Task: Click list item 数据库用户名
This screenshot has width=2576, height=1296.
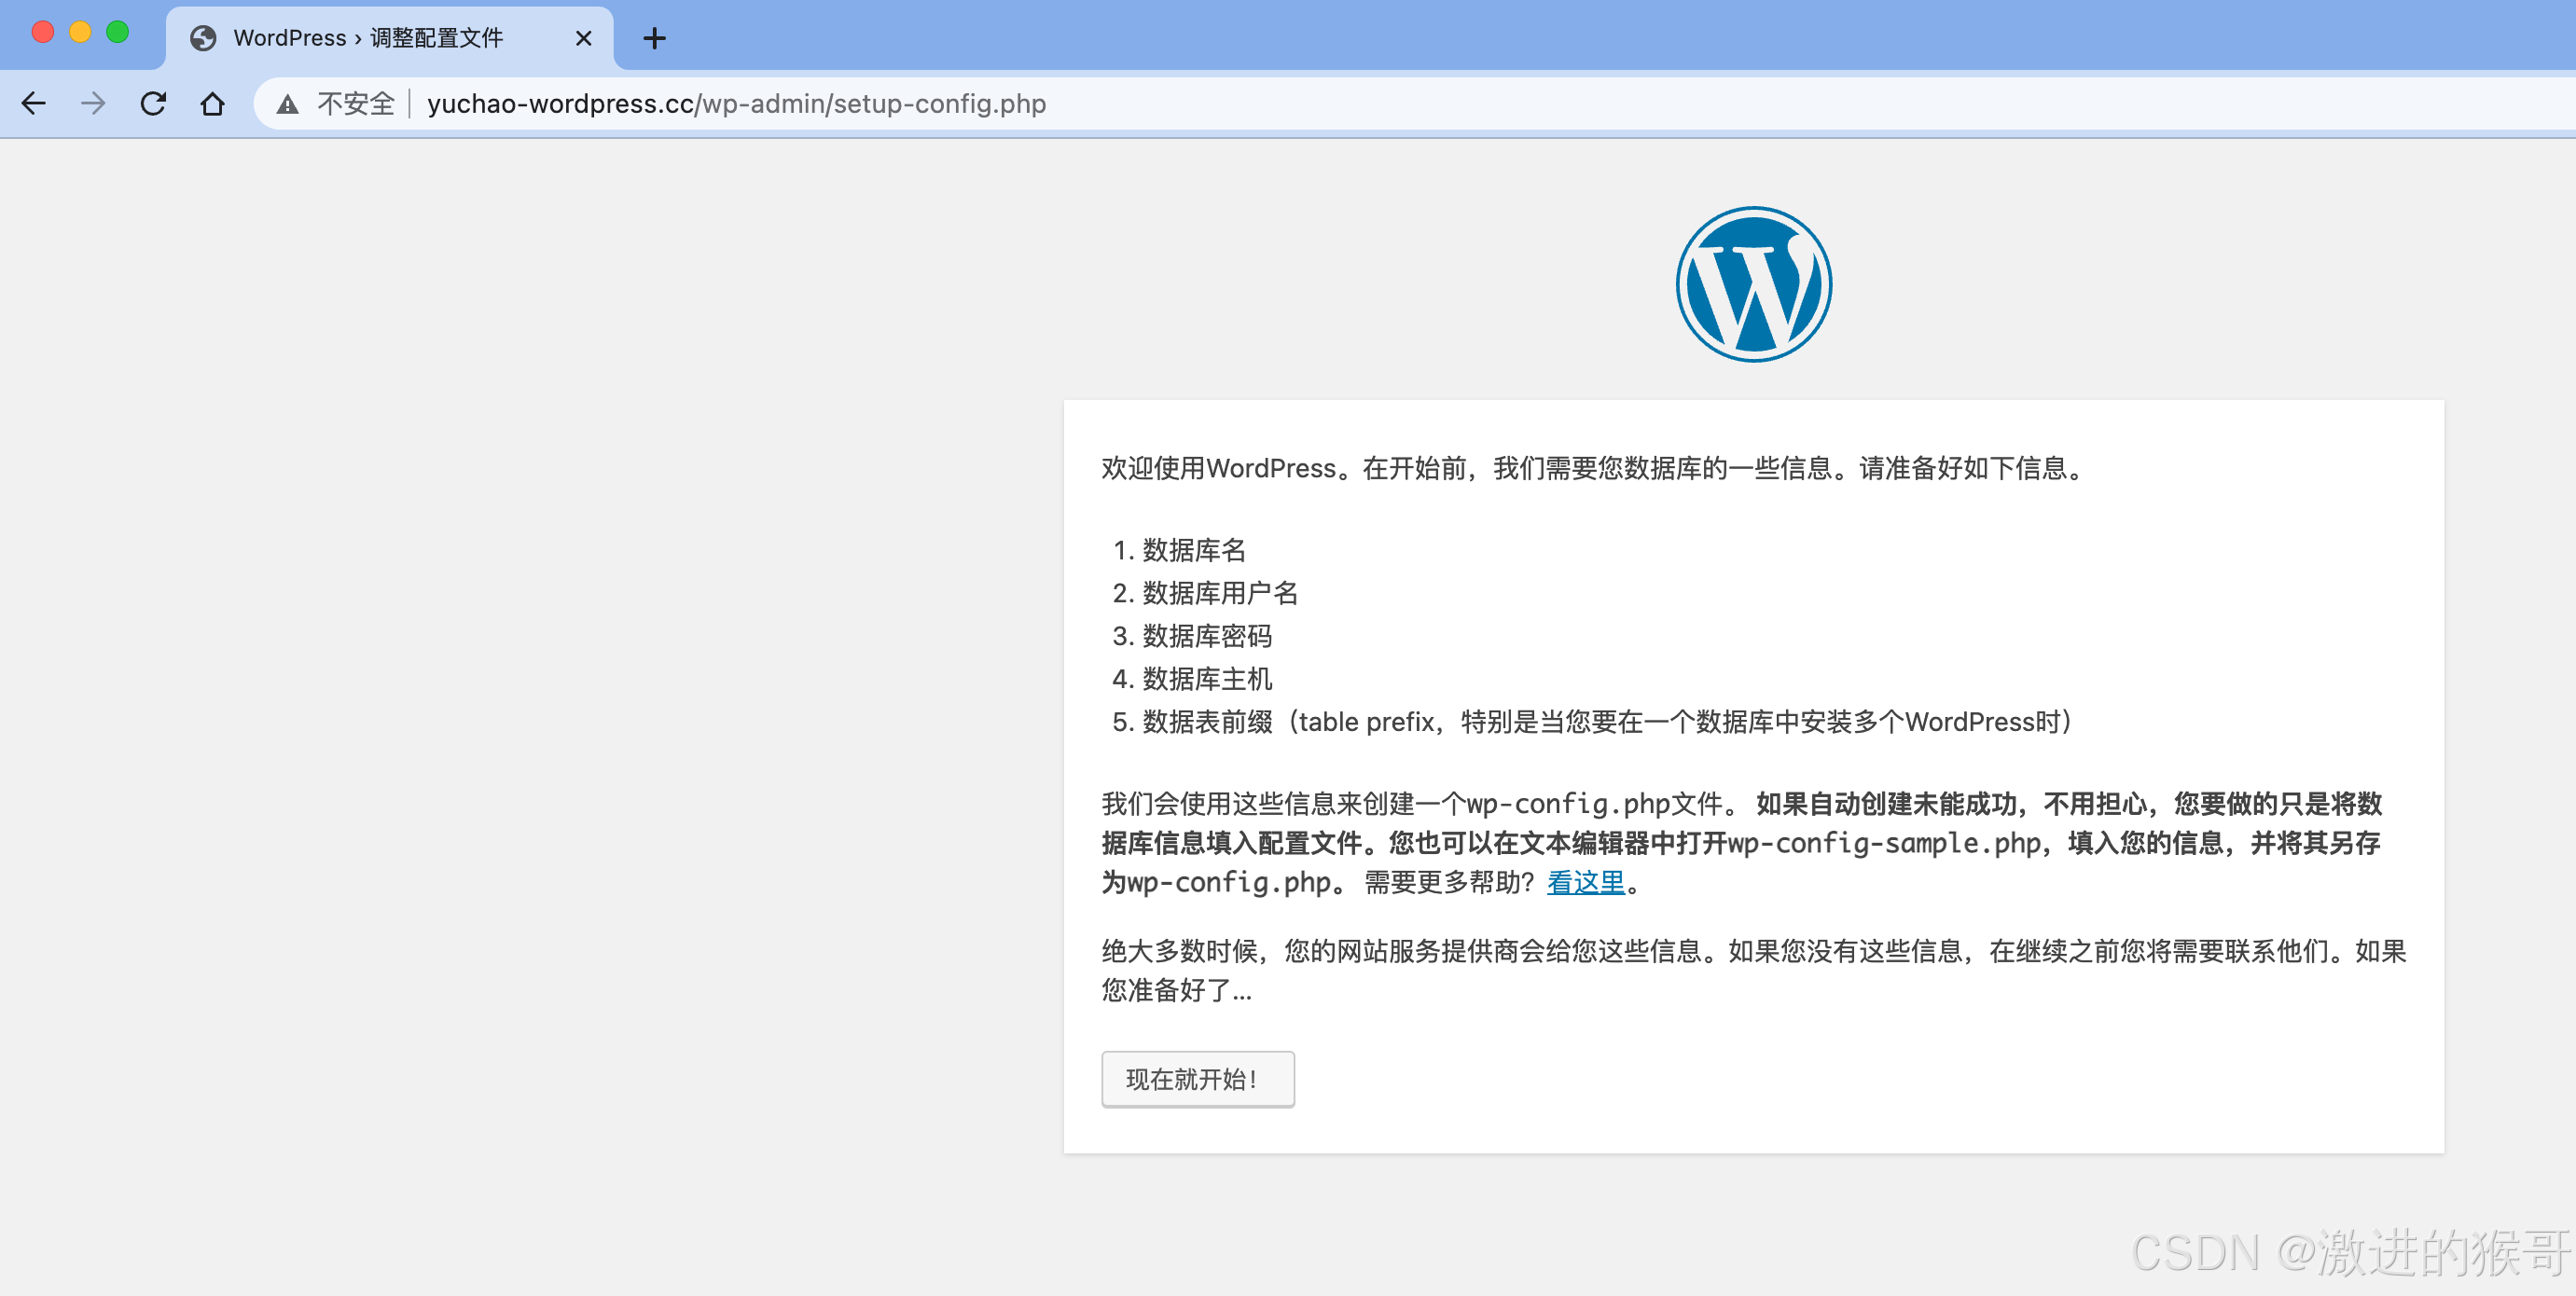Action: tap(1220, 593)
